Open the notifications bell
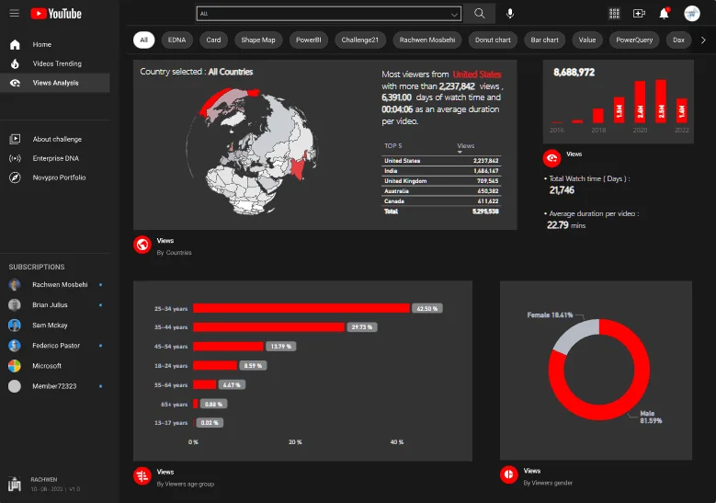Viewport: 716px width, 503px height. pyautogui.click(x=664, y=13)
